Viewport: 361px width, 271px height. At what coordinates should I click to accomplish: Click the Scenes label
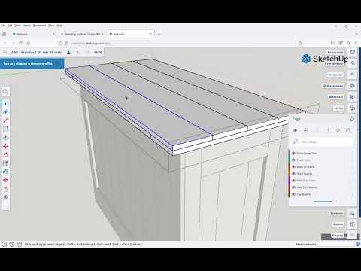pos(338,224)
